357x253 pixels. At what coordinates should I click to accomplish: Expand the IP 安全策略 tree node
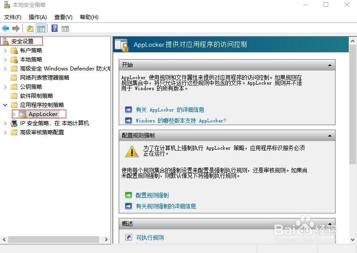tap(5, 123)
